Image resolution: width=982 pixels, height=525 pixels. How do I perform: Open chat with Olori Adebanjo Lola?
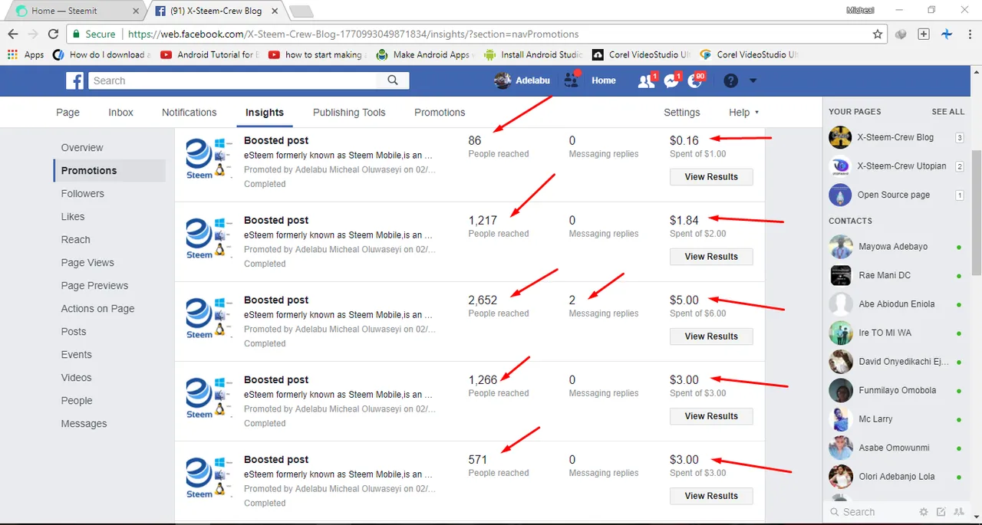[x=896, y=477]
